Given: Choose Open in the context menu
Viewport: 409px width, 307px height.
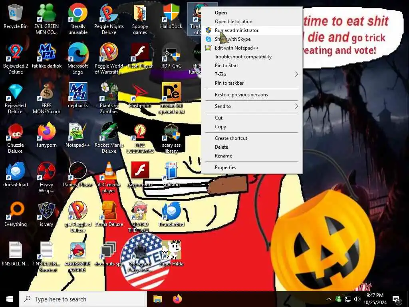Looking at the screenshot, I should click(x=252, y=12).
